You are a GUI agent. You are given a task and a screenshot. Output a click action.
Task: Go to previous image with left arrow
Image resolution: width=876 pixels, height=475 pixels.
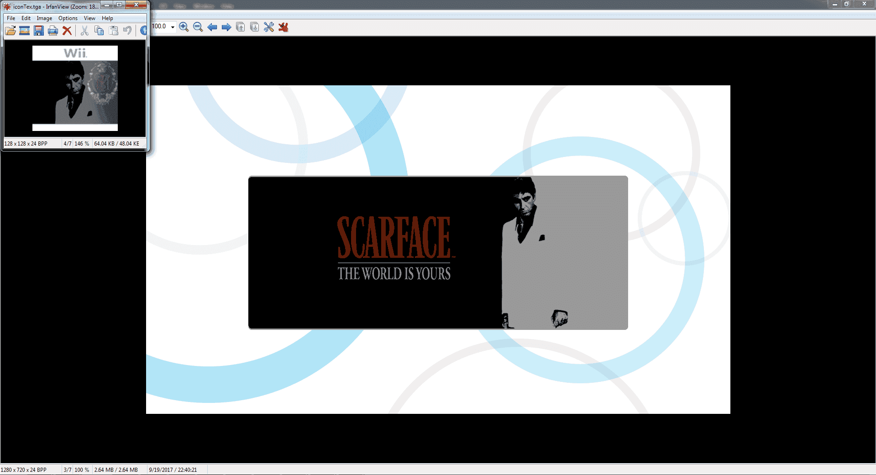(212, 27)
